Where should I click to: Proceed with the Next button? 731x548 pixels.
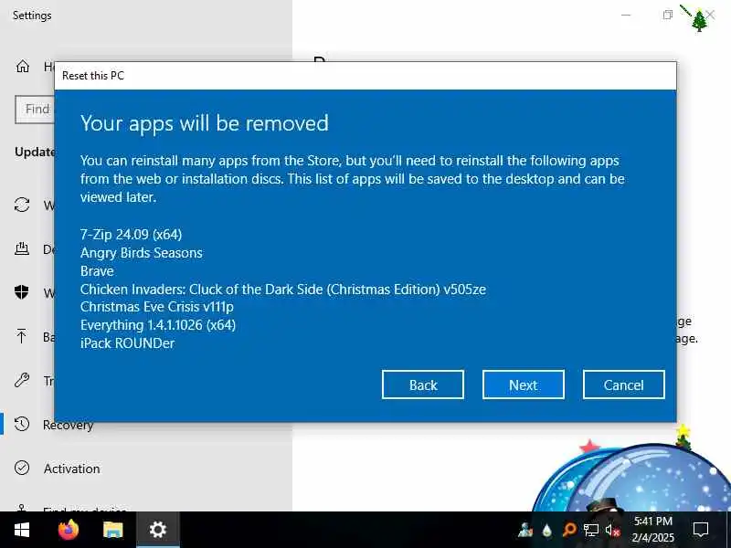pos(523,385)
